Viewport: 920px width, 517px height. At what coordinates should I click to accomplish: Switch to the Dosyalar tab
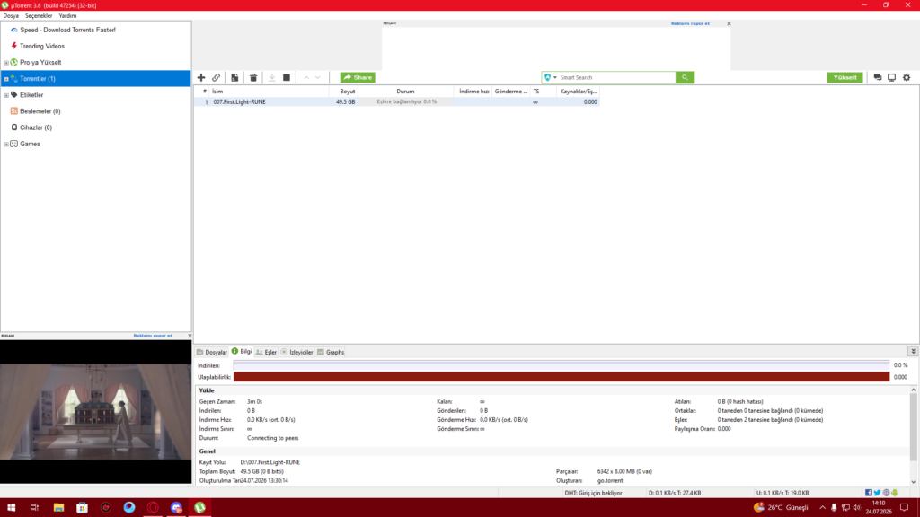coord(212,352)
